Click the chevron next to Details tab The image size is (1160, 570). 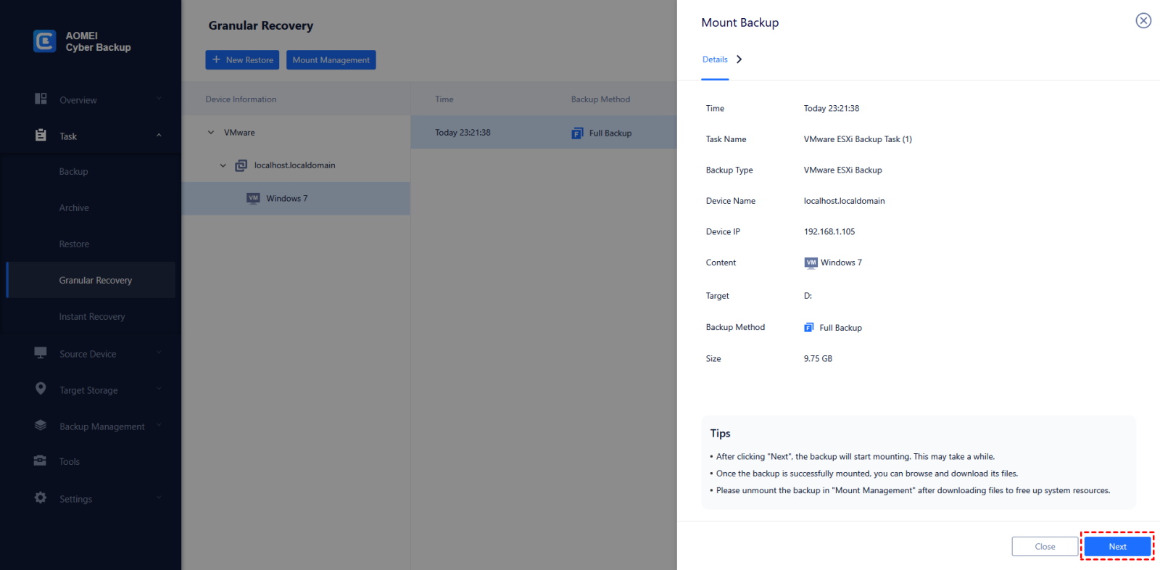click(739, 59)
